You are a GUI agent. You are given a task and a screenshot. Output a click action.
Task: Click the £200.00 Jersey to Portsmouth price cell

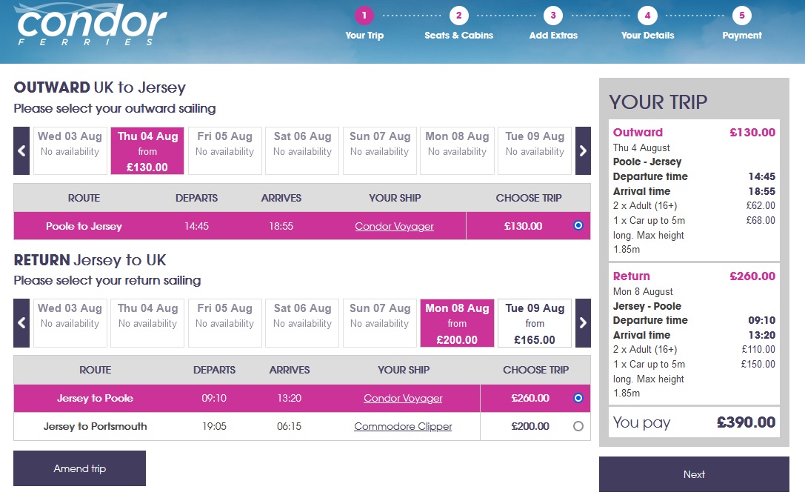click(530, 427)
